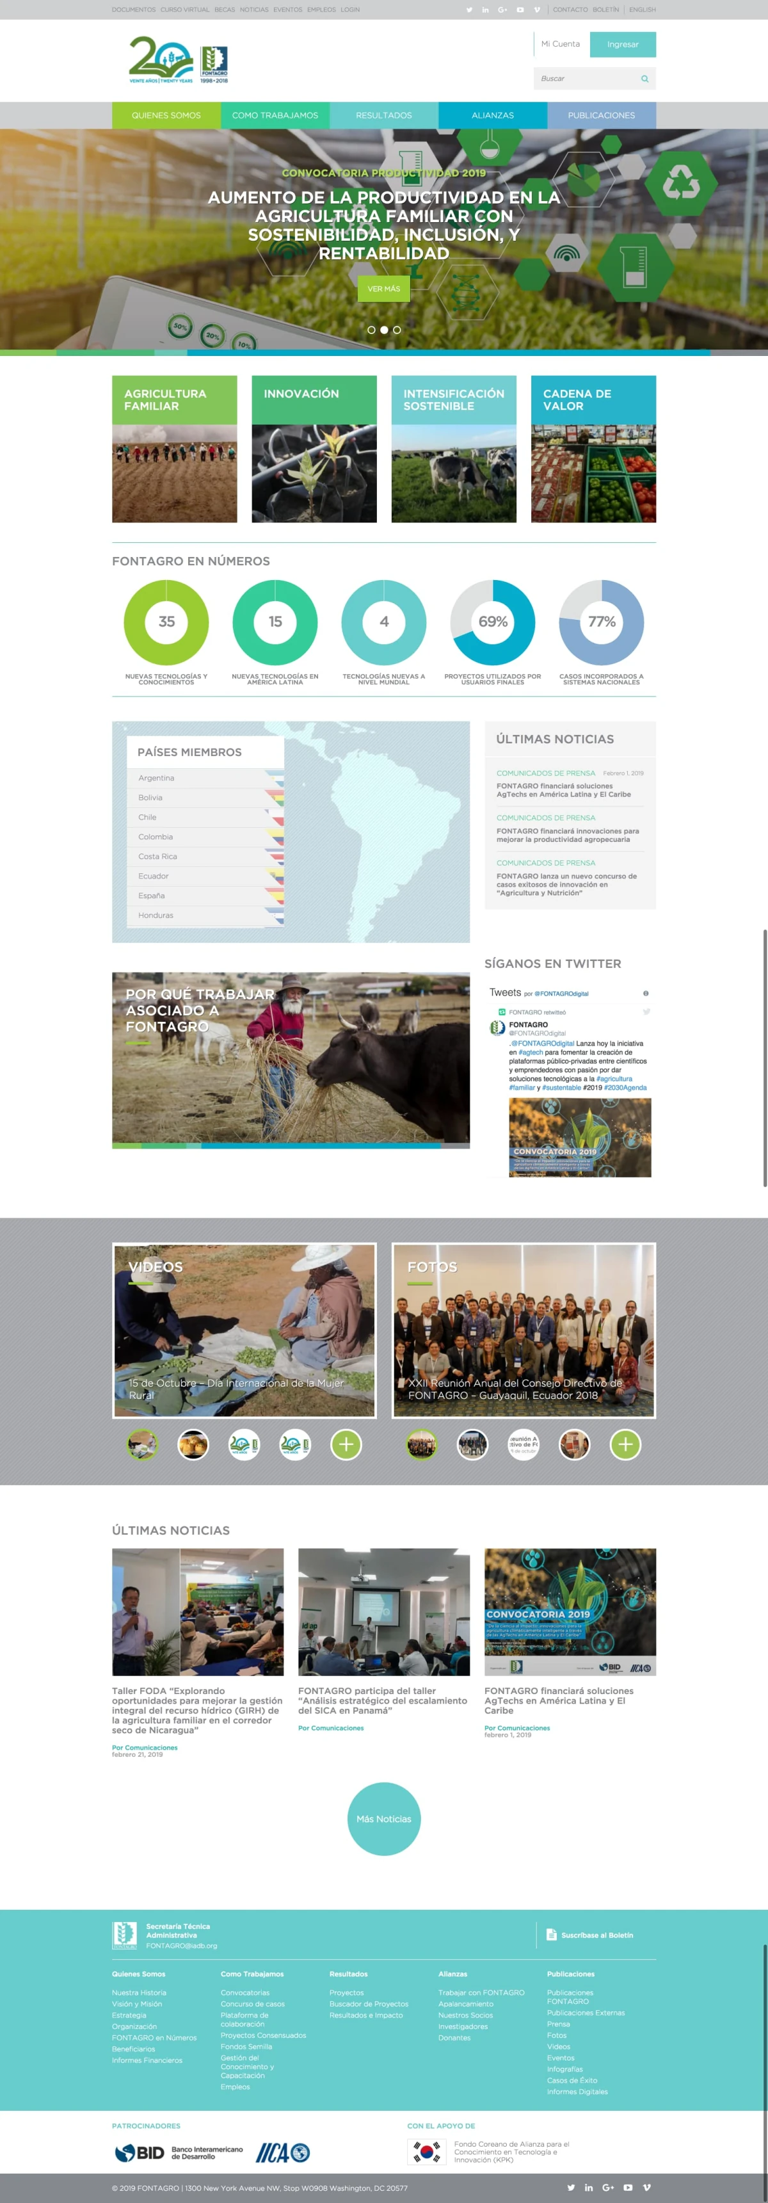Click the green plus icon under Videos
768x2203 pixels.
pyautogui.click(x=346, y=1444)
